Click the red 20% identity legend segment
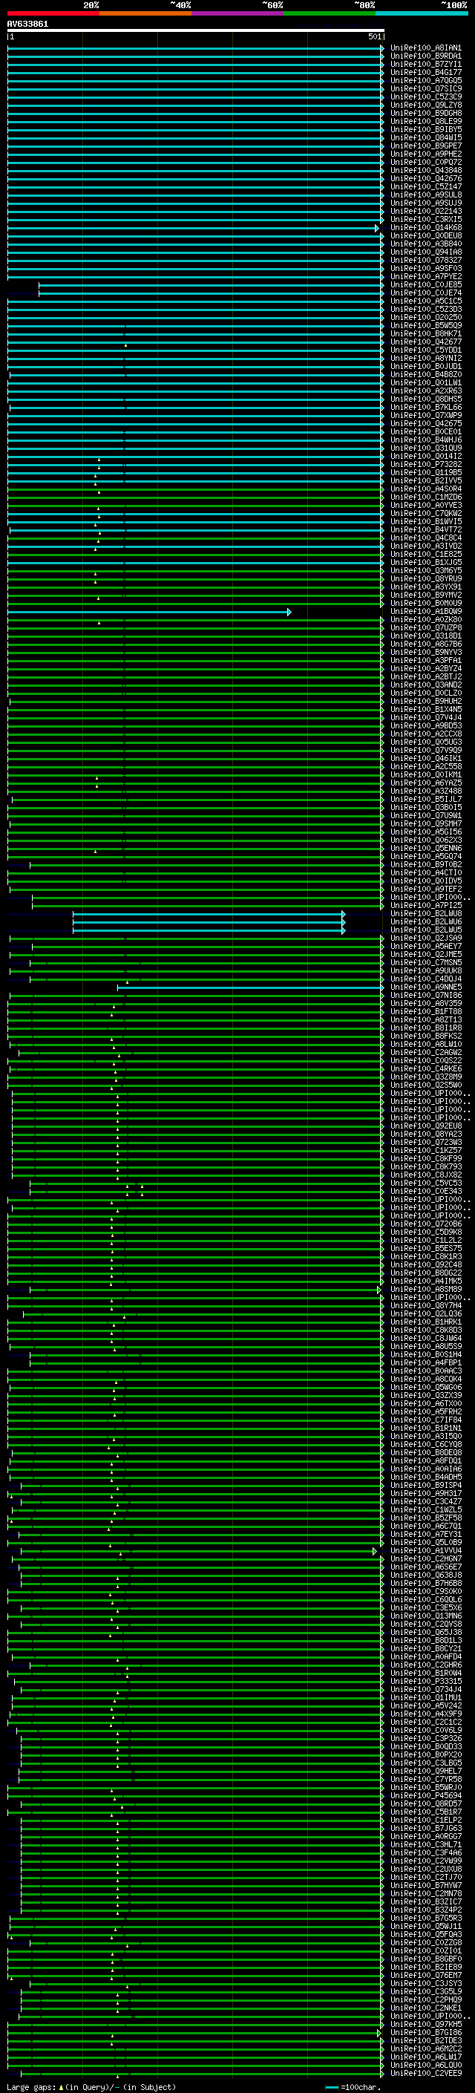Viewport: 475px width, 2093px height. click(x=53, y=13)
